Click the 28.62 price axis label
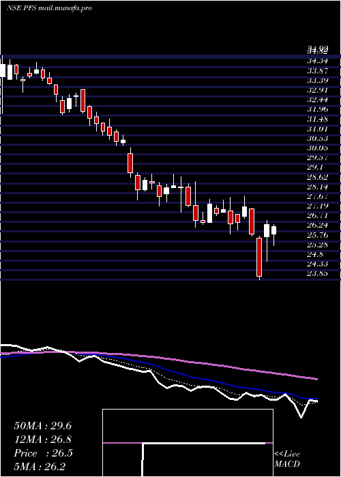Screen dimensions: 341x477 pyautogui.click(x=317, y=177)
